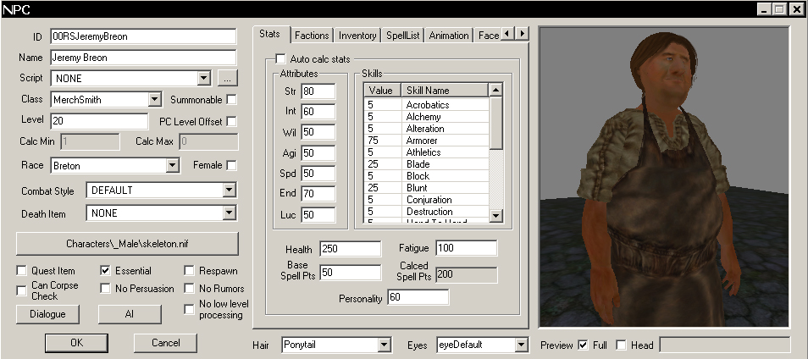This screenshot has height=359, width=808.
Task: Check the Respawn option
Action: (x=189, y=271)
